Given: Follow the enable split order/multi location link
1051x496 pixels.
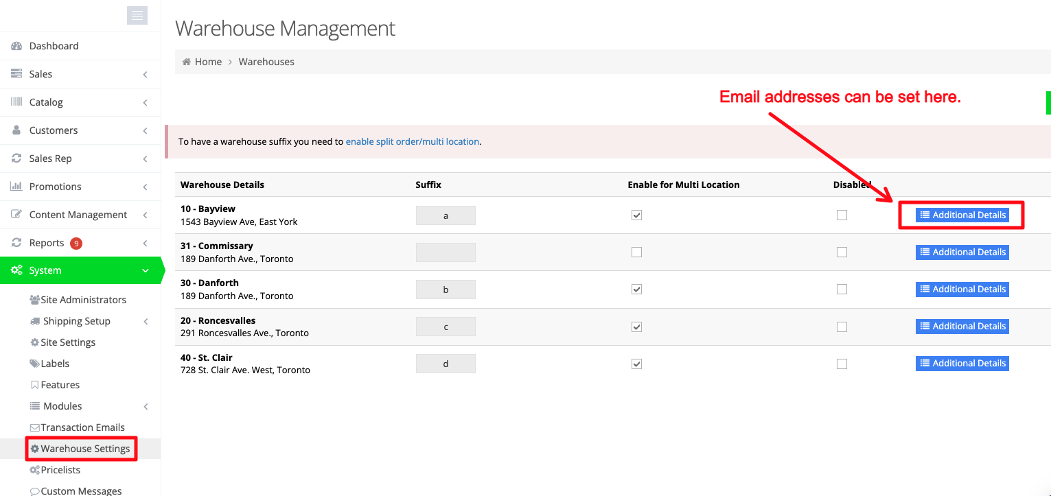Looking at the screenshot, I should pyautogui.click(x=412, y=141).
